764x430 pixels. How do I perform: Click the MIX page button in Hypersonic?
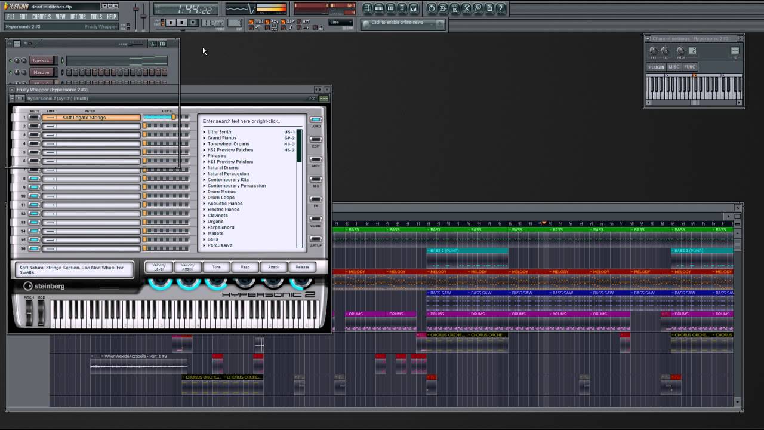coord(316,180)
